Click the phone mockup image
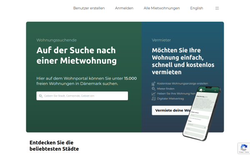The image size is (250, 156). [202, 114]
